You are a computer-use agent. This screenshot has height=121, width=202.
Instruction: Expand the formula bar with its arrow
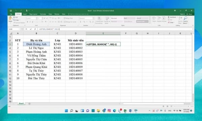[193, 29]
